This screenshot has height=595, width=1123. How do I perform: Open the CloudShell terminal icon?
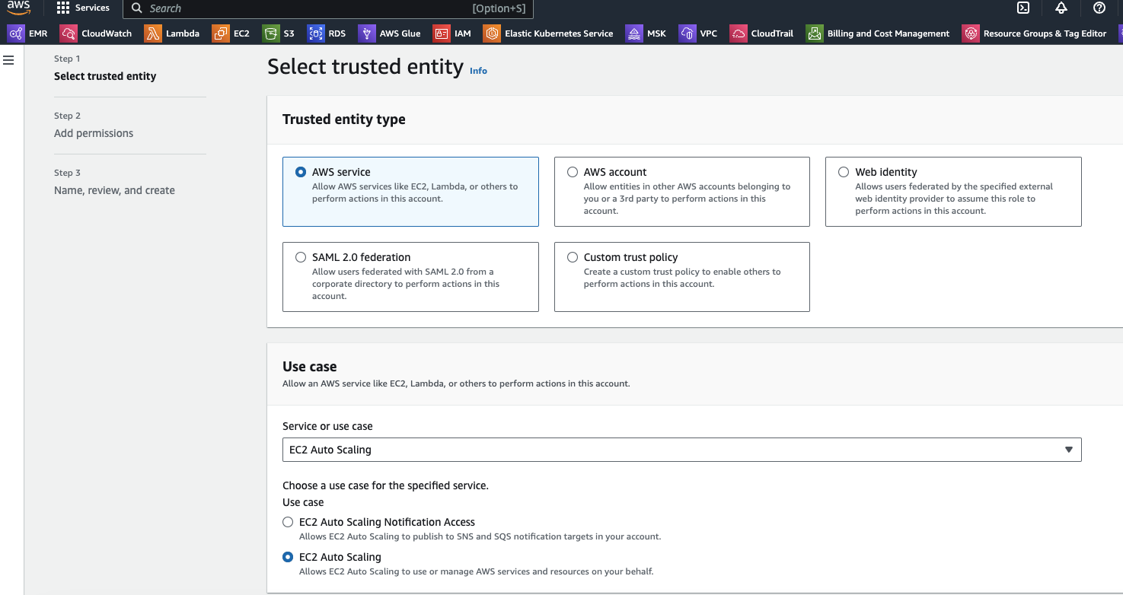(1024, 8)
